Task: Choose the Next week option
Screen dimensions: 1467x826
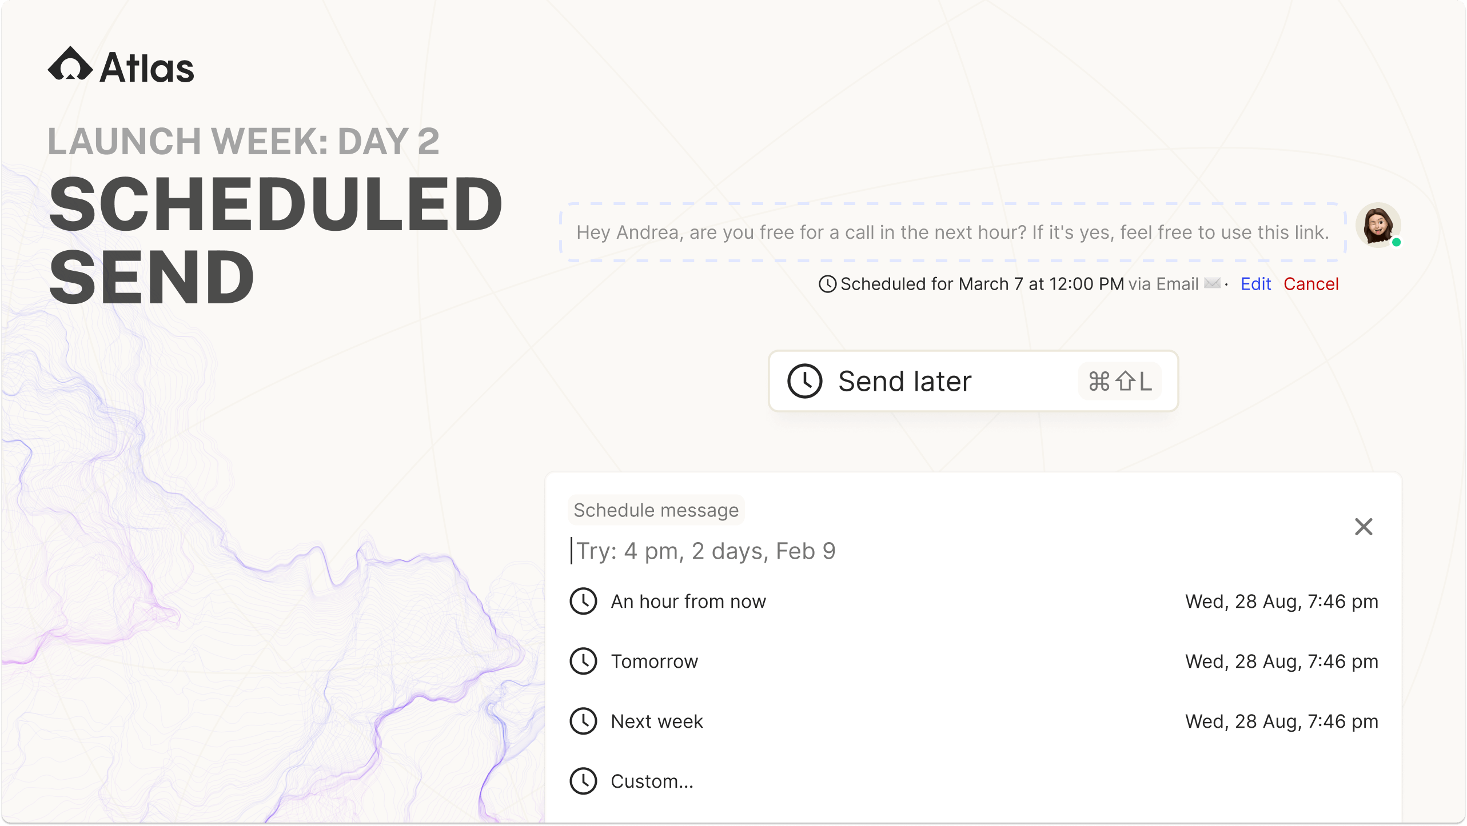Action: click(974, 721)
